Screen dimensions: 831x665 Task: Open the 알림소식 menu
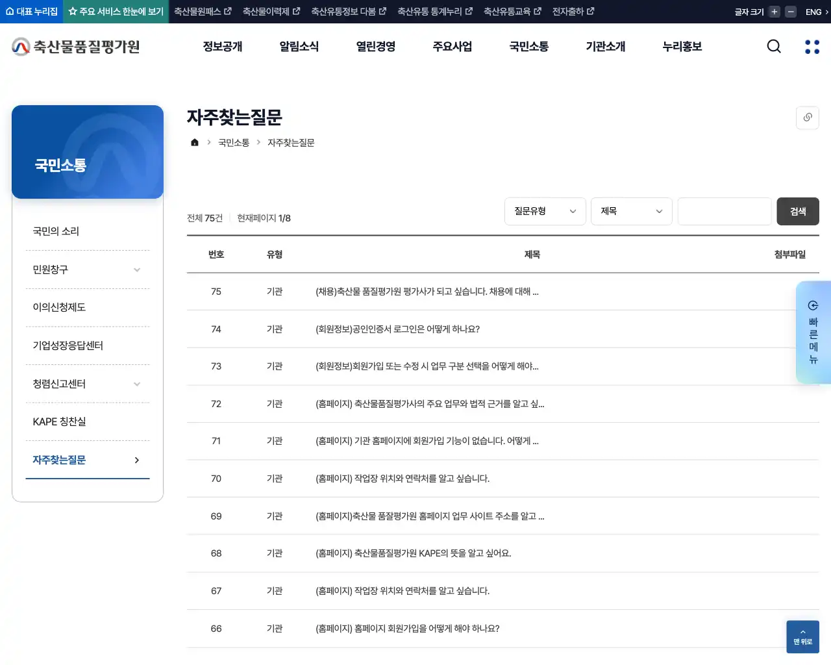299,46
